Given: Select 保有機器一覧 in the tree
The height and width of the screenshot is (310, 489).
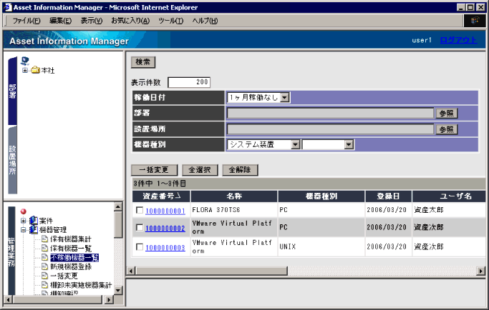Looking at the screenshot, I should 71,249.
